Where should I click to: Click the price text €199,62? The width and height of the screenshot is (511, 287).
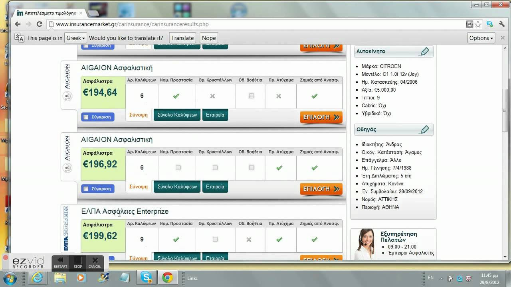coord(100,236)
